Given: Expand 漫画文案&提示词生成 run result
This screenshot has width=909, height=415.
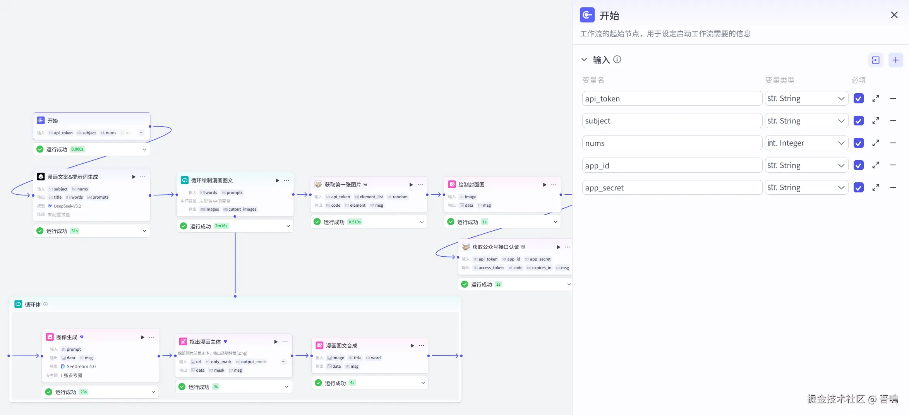Looking at the screenshot, I should point(144,231).
